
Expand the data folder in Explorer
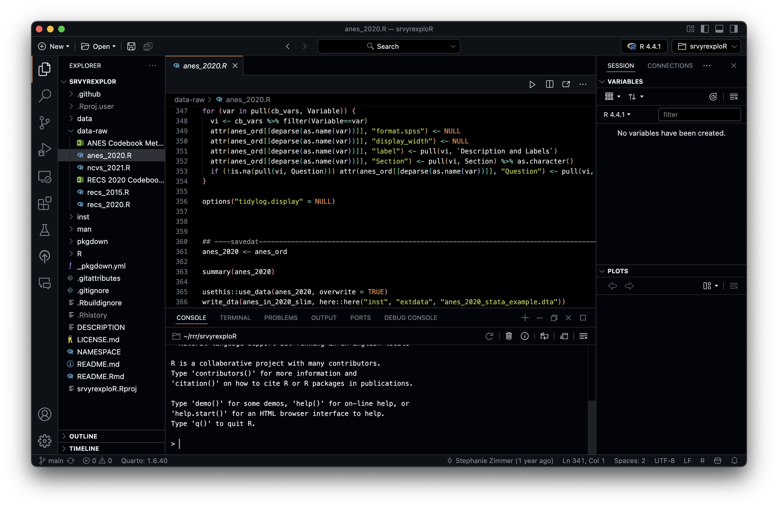[x=84, y=119]
